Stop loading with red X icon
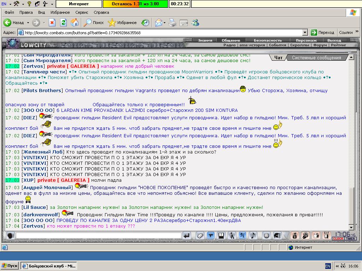Image resolution: width=362 pixels, height=271 pixels. tap(52, 23)
